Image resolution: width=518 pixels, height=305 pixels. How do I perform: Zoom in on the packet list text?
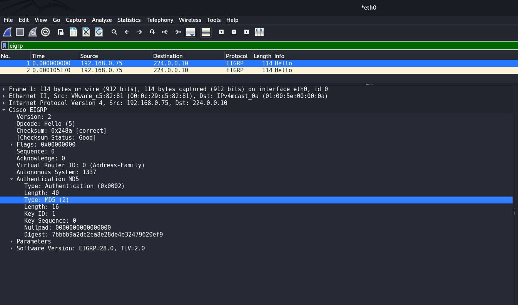[x=221, y=32]
